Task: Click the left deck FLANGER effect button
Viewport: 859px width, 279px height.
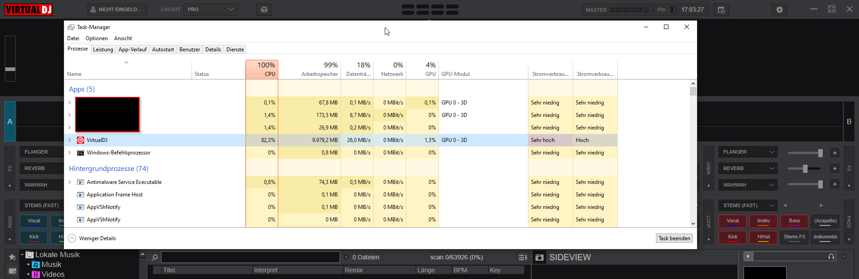Action: pos(41,152)
